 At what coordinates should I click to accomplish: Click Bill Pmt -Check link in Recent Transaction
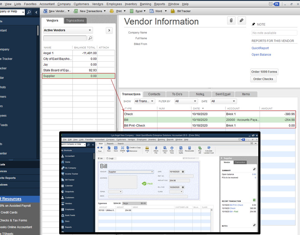[x=236, y=205]
